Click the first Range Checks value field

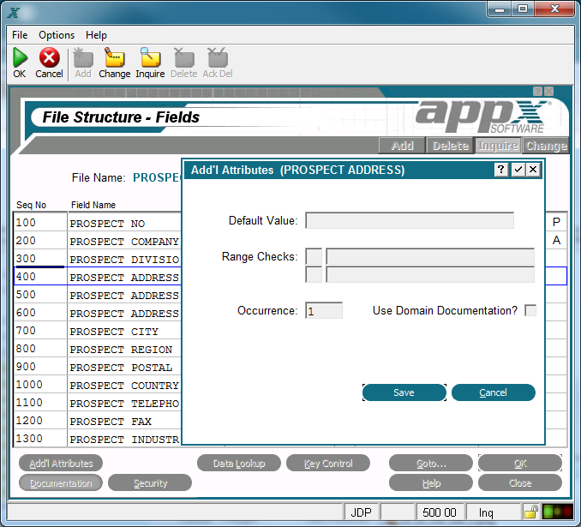click(430, 256)
